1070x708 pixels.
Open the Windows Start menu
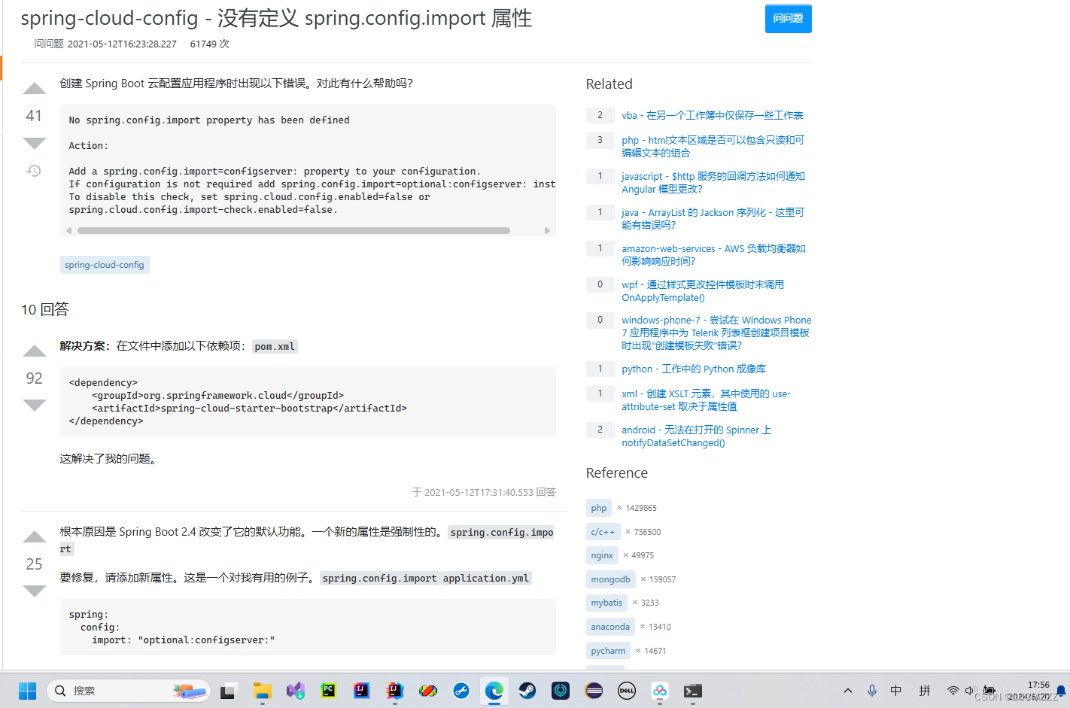[27, 690]
